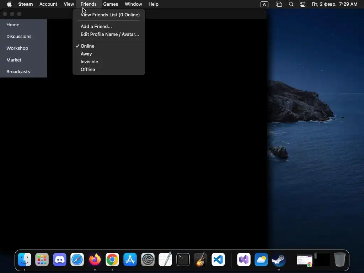This screenshot has width=364, height=273.
Task: Open the Apple menu
Action: coord(9,4)
